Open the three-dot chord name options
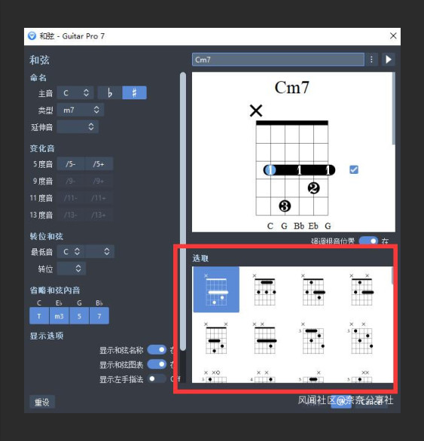The height and width of the screenshot is (441, 424). [371, 59]
